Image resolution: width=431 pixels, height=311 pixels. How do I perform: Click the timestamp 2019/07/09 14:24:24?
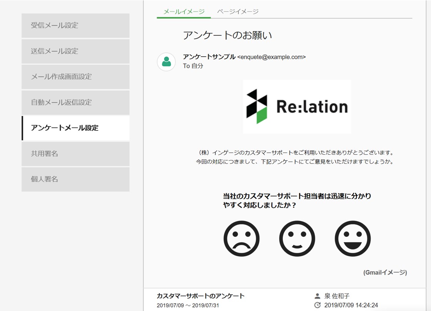351,305
